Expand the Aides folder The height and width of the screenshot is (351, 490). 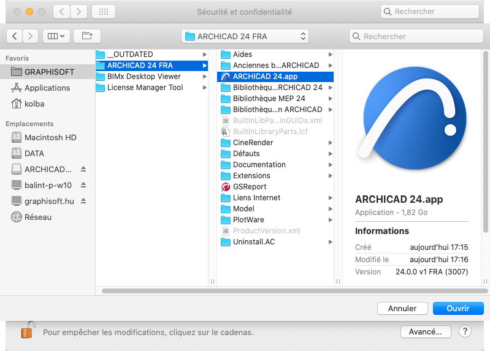coord(331,55)
